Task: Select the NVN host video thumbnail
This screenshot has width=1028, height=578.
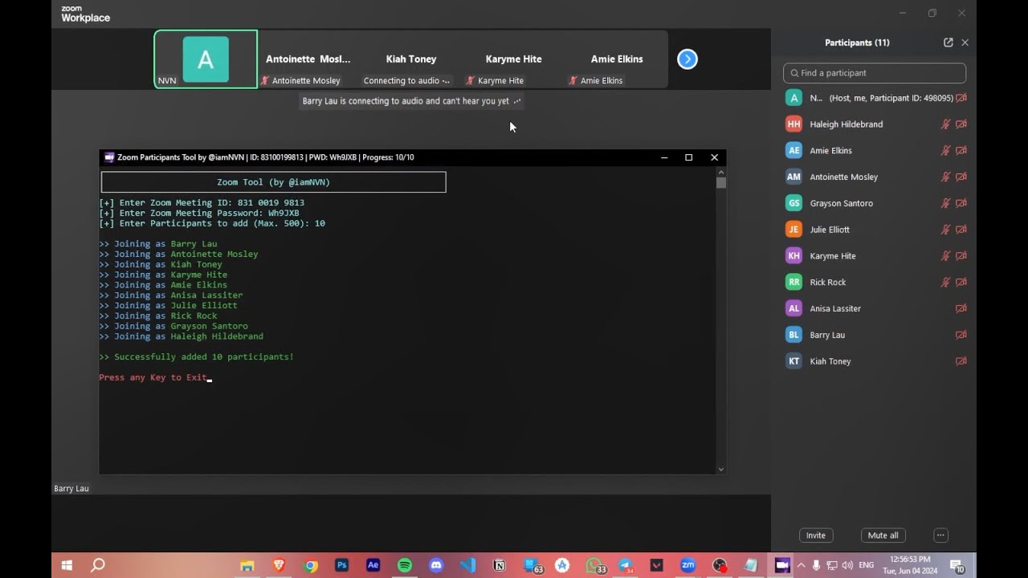Action: click(206, 59)
